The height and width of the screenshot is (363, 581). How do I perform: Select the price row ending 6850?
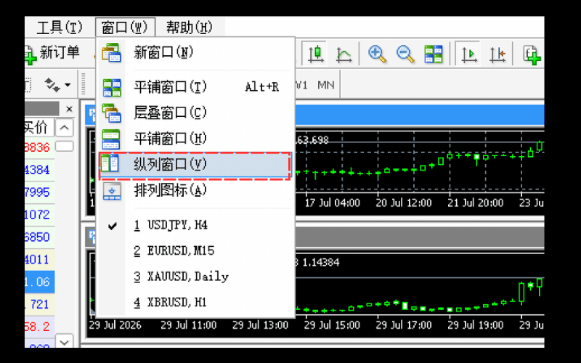tap(40, 237)
